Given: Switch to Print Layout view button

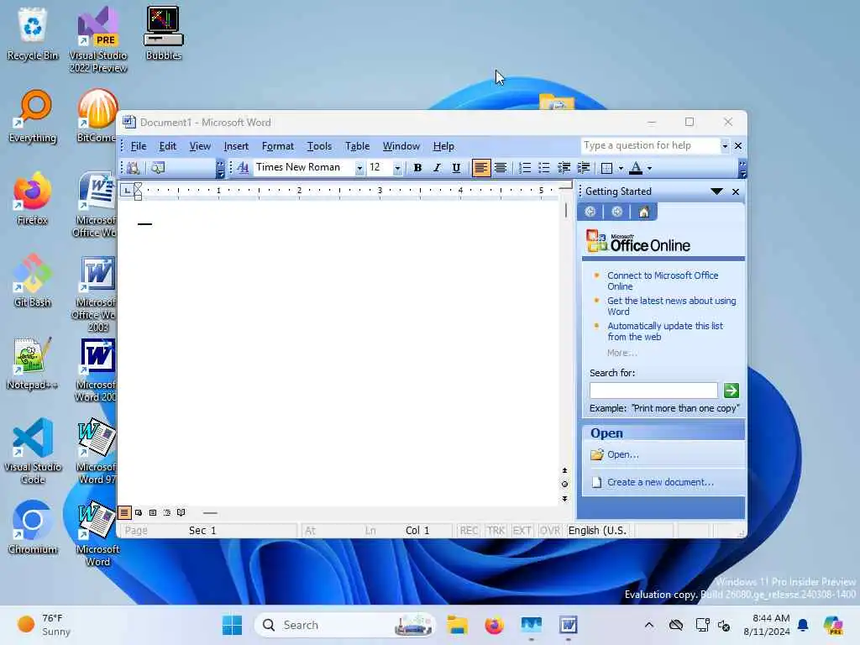Looking at the screenshot, I should coord(153,513).
